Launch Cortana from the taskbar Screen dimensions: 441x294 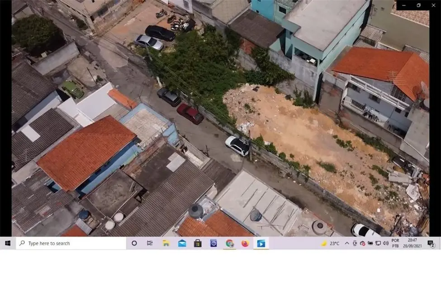[134, 243]
